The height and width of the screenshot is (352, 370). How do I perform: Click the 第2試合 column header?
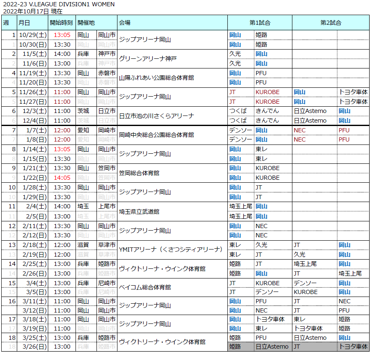point(331,23)
